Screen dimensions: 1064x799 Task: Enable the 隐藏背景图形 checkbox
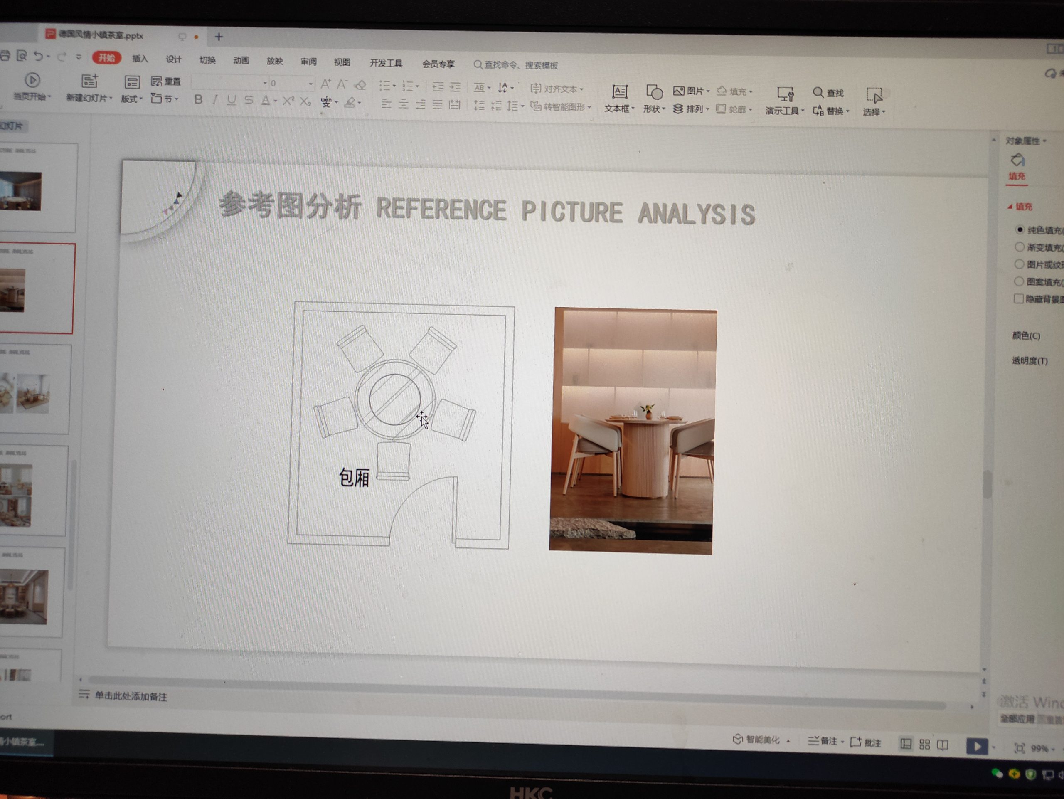pos(1018,299)
